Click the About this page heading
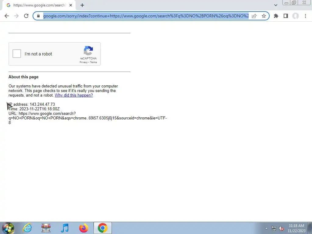The image size is (312, 234). tap(23, 77)
